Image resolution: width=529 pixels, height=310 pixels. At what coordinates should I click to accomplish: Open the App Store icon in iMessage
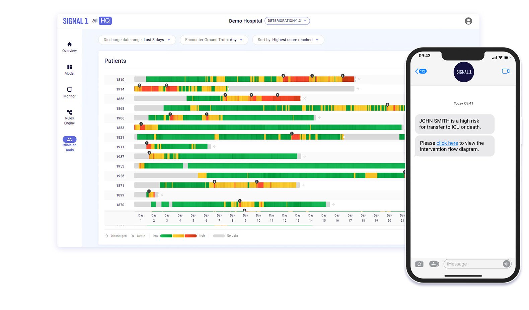pos(434,264)
